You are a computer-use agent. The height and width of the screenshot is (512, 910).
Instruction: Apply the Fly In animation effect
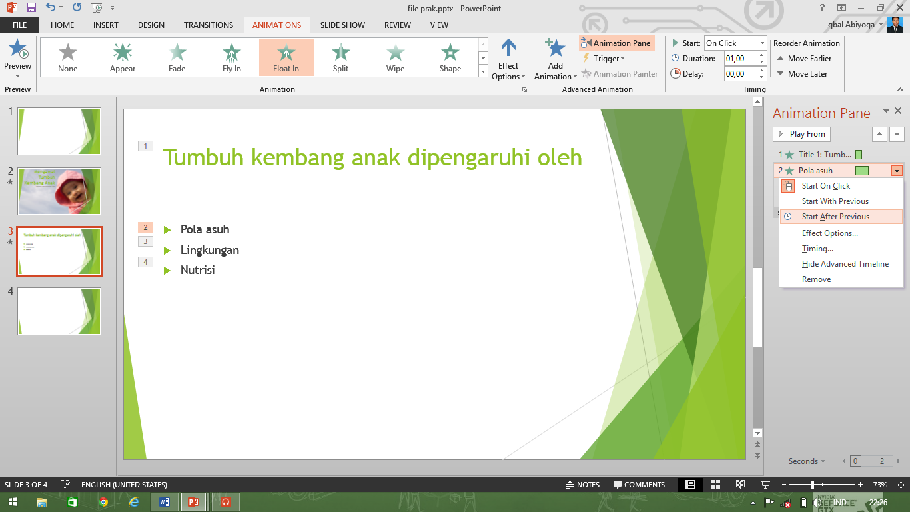232,57
